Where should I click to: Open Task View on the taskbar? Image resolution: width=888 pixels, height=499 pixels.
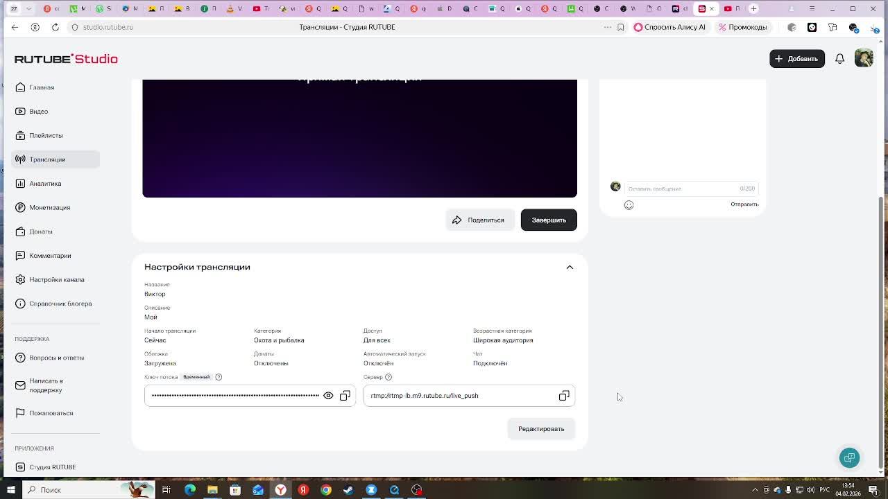coord(166,490)
